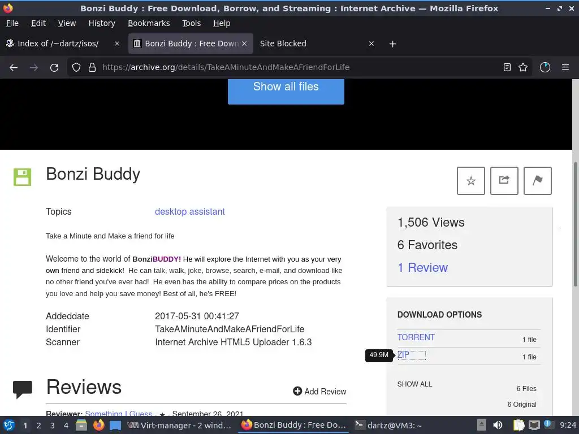The width and height of the screenshot is (579, 434).
Task: Click Add Review
Action: click(319, 391)
